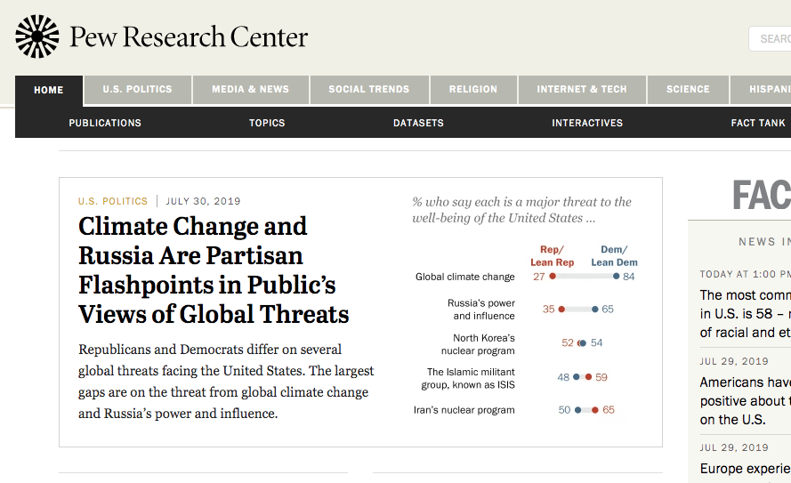The height and width of the screenshot is (483, 791).
Task: Click the Pew Research Center sunburst logo
Action: click(x=36, y=37)
